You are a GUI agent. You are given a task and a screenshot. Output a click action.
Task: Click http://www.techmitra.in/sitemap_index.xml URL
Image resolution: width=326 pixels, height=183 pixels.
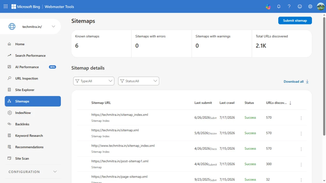(123, 146)
